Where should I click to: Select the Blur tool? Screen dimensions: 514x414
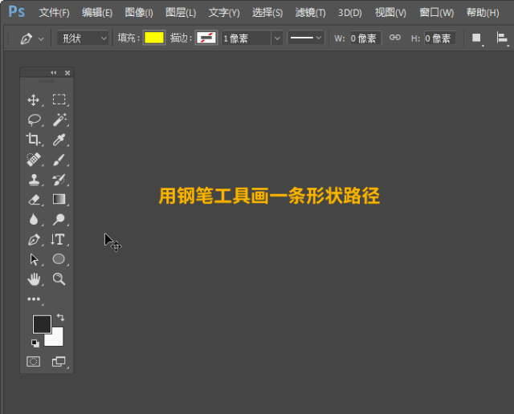pyautogui.click(x=34, y=219)
